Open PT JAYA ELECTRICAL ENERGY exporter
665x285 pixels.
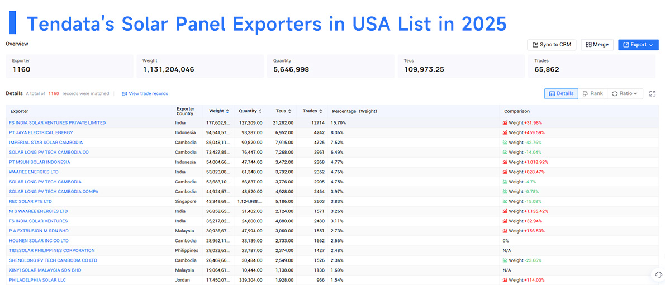(41, 132)
